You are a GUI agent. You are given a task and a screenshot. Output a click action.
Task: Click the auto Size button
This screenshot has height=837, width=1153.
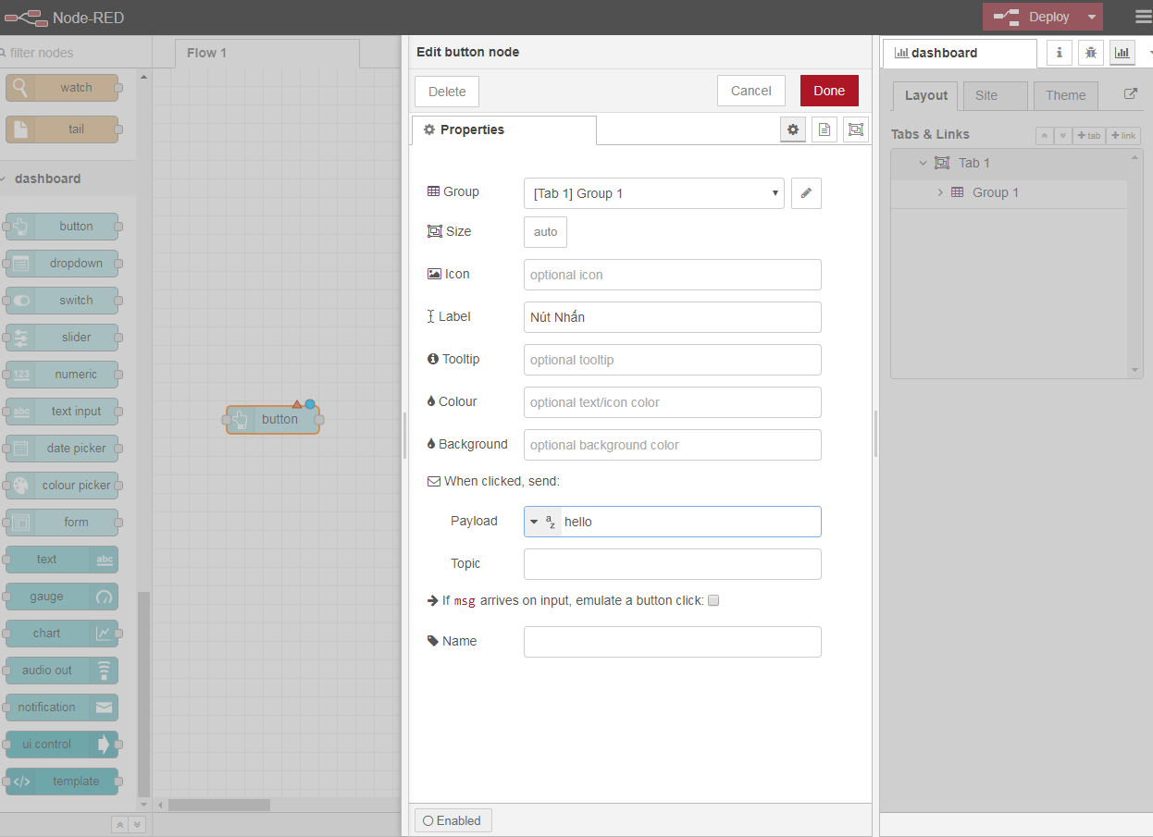(x=545, y=232)
